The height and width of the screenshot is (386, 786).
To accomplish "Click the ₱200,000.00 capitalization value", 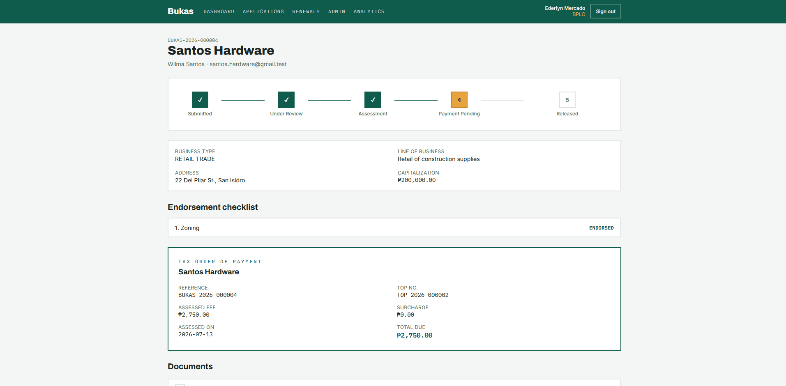I will tap(417, 180).
